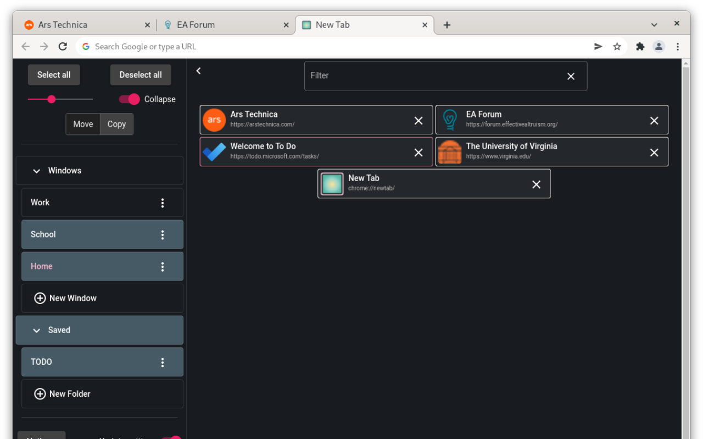The width and height of the screenshot is (703, 439).
Task: Choose the Copy mode button
Action: tap(116, 124)
